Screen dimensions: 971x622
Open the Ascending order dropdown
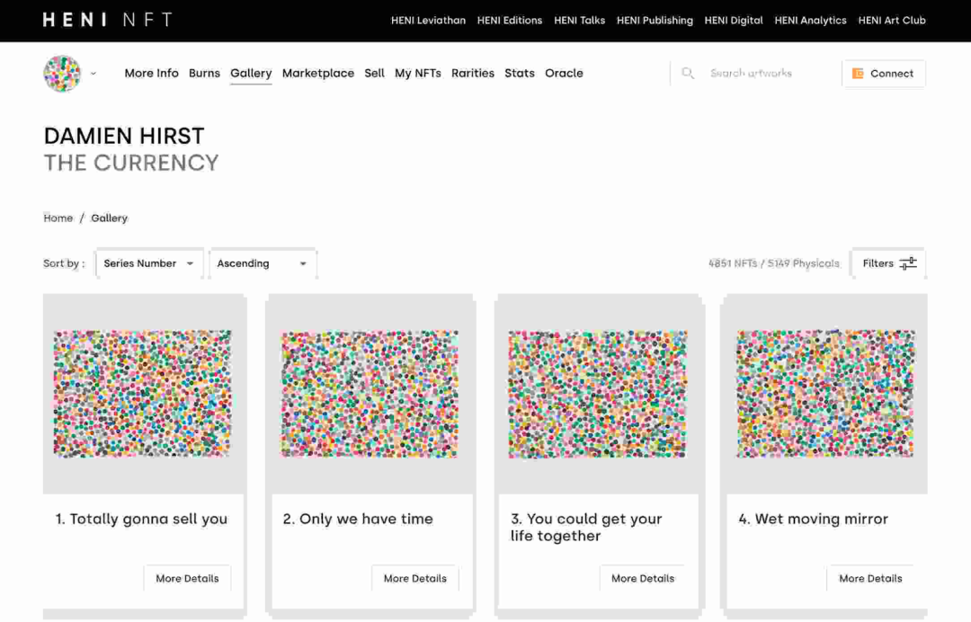(263, 263)
